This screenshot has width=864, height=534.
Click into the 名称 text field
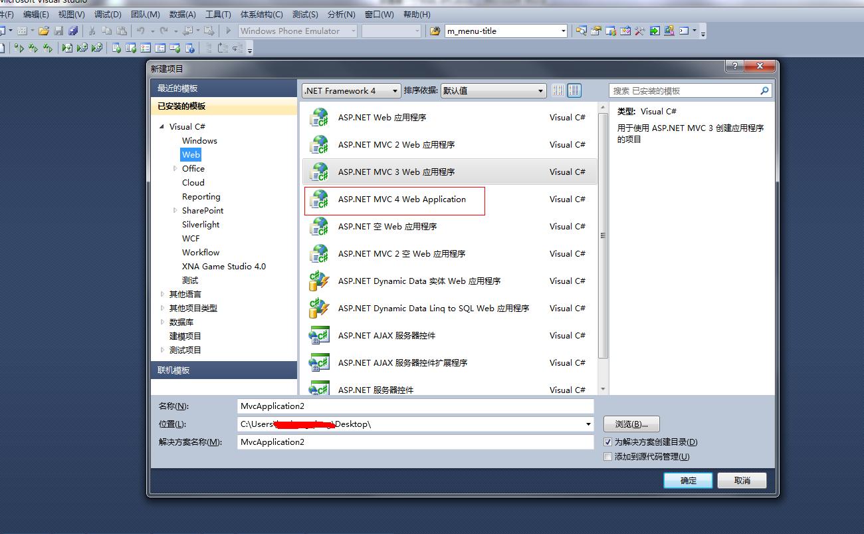tap(415, 406)
